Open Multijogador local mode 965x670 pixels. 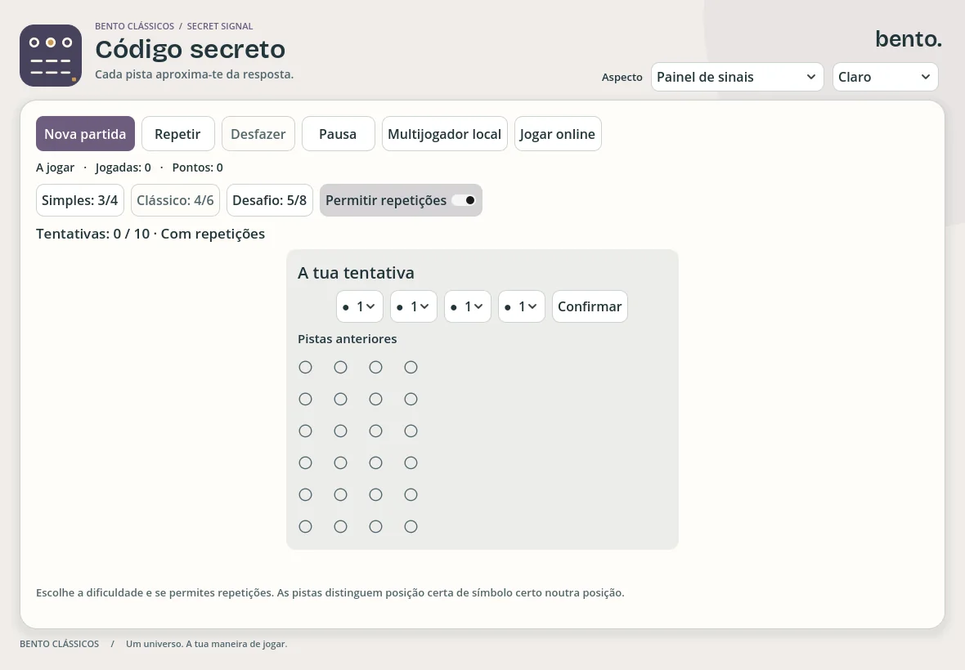point(444,134)
